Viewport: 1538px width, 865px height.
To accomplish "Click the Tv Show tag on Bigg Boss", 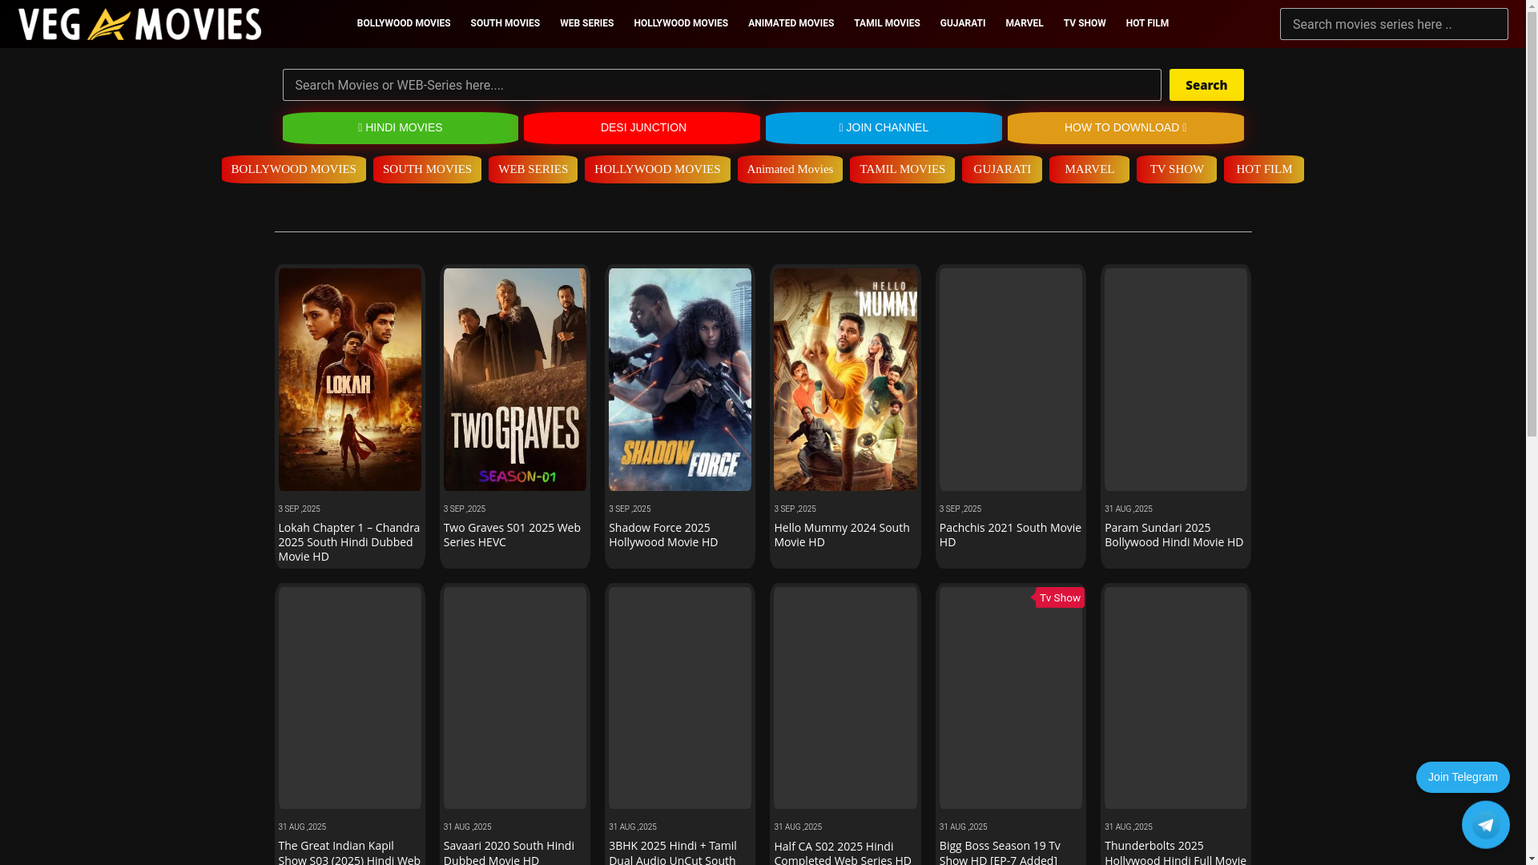I will coord(1059,597).
